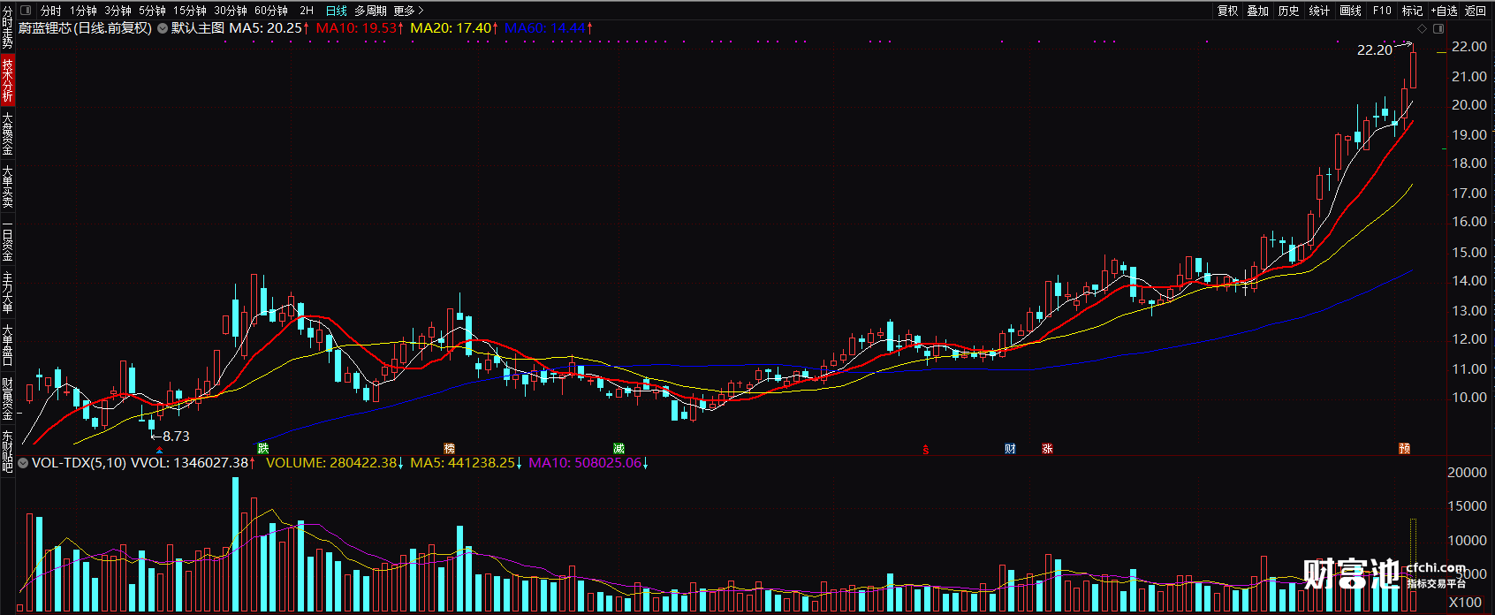
Task: Switch to 5分钟 period
Action: (152, 11)
